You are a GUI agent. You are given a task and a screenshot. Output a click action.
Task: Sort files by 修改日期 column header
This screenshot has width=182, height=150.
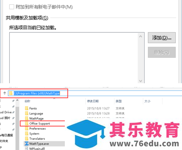93,101
